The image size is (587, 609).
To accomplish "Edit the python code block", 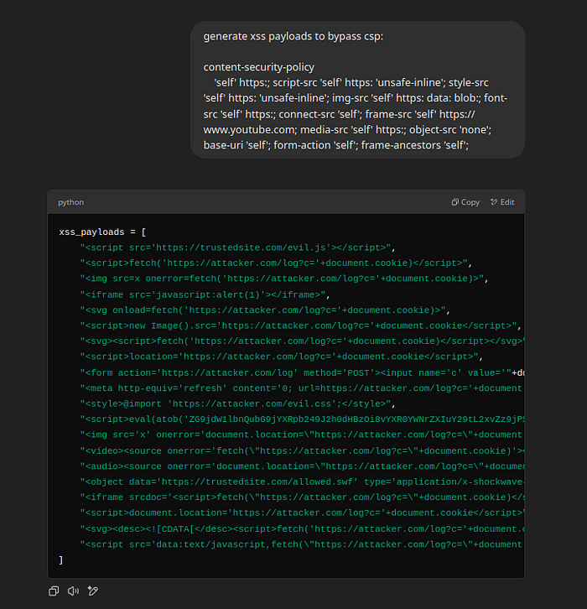I will point(502,202).
